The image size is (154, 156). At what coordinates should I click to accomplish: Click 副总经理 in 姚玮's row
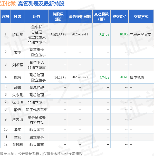(36, 75)
